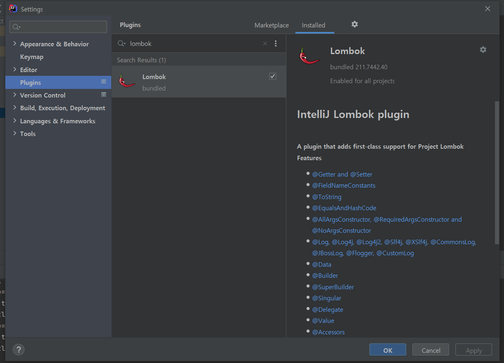Expand Build, Execution, Deployment node
Image resolution: width=504 pixels, height=363 pixels.
(15, 108)
